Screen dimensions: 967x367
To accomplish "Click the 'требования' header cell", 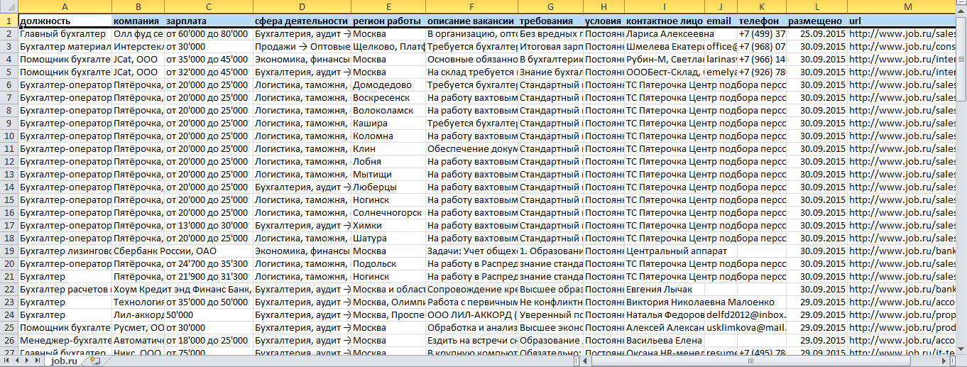I will point(551,21).
